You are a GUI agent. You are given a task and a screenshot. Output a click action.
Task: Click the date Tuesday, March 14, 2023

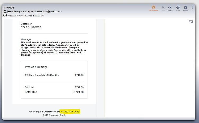[x=20, y=15]
